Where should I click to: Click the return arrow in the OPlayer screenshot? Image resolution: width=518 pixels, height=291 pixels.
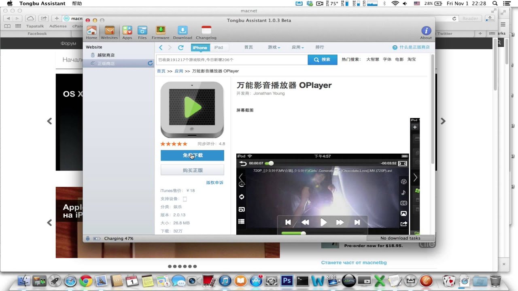pyautogui.click(x=243, y=163)
